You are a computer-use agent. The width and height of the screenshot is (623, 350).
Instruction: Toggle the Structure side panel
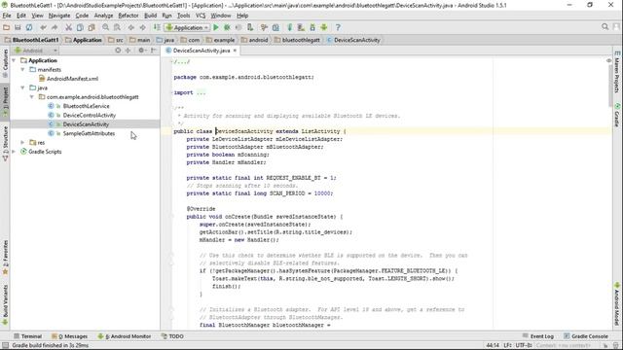click(5, 143)
